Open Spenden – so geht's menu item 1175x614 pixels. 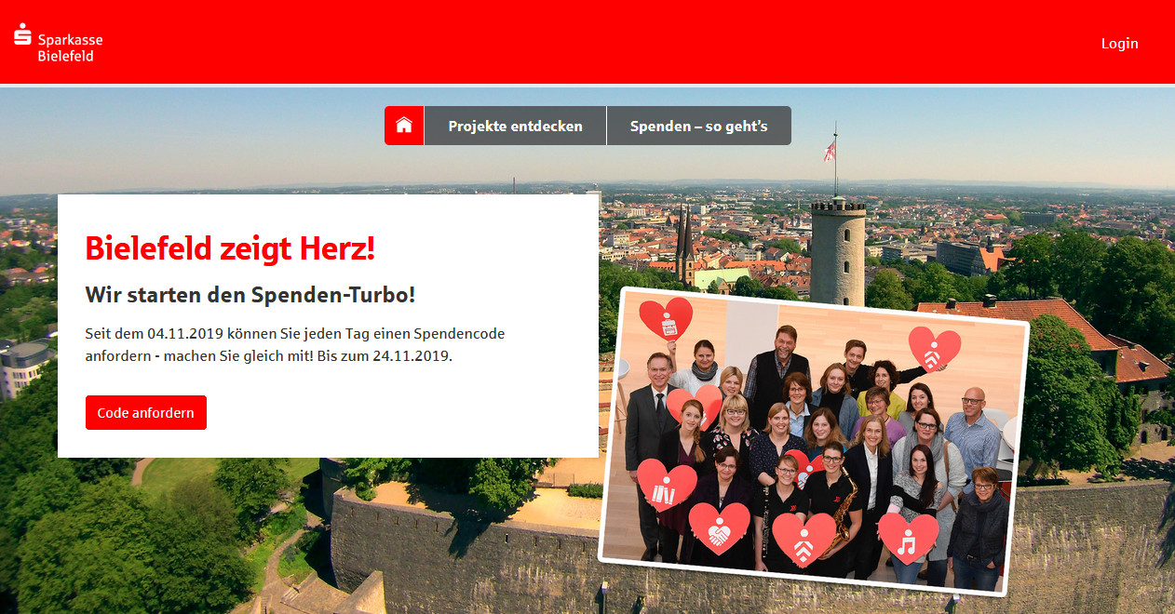(x=699, y=126)
